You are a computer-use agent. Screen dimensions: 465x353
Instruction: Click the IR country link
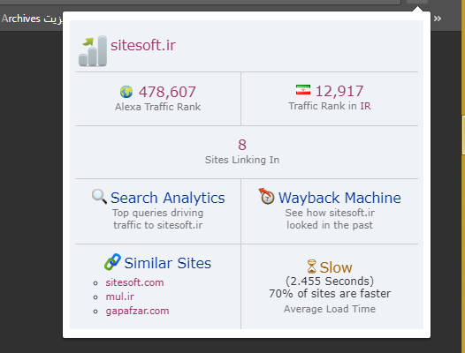365,106
